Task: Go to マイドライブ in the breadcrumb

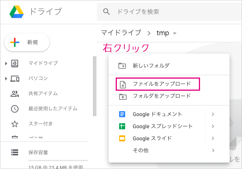Action: (121, 33)
